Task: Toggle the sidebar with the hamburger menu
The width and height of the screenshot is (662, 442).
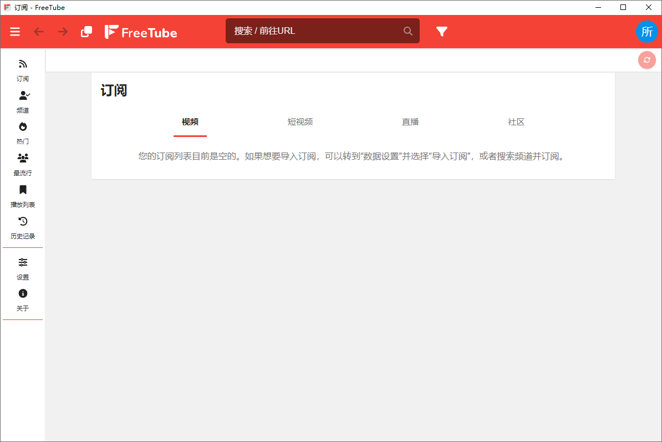Action: pos(15,32)
